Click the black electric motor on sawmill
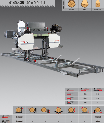The height and width of the screenshot is (123, 104). coord(56,28)
